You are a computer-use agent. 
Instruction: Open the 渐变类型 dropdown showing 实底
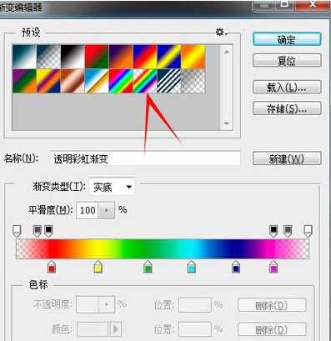pos(113,187)
